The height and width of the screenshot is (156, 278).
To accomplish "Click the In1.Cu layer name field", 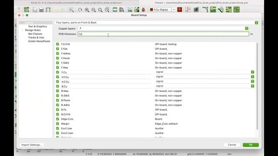I will pyautogui.click(x=106, y=77).
